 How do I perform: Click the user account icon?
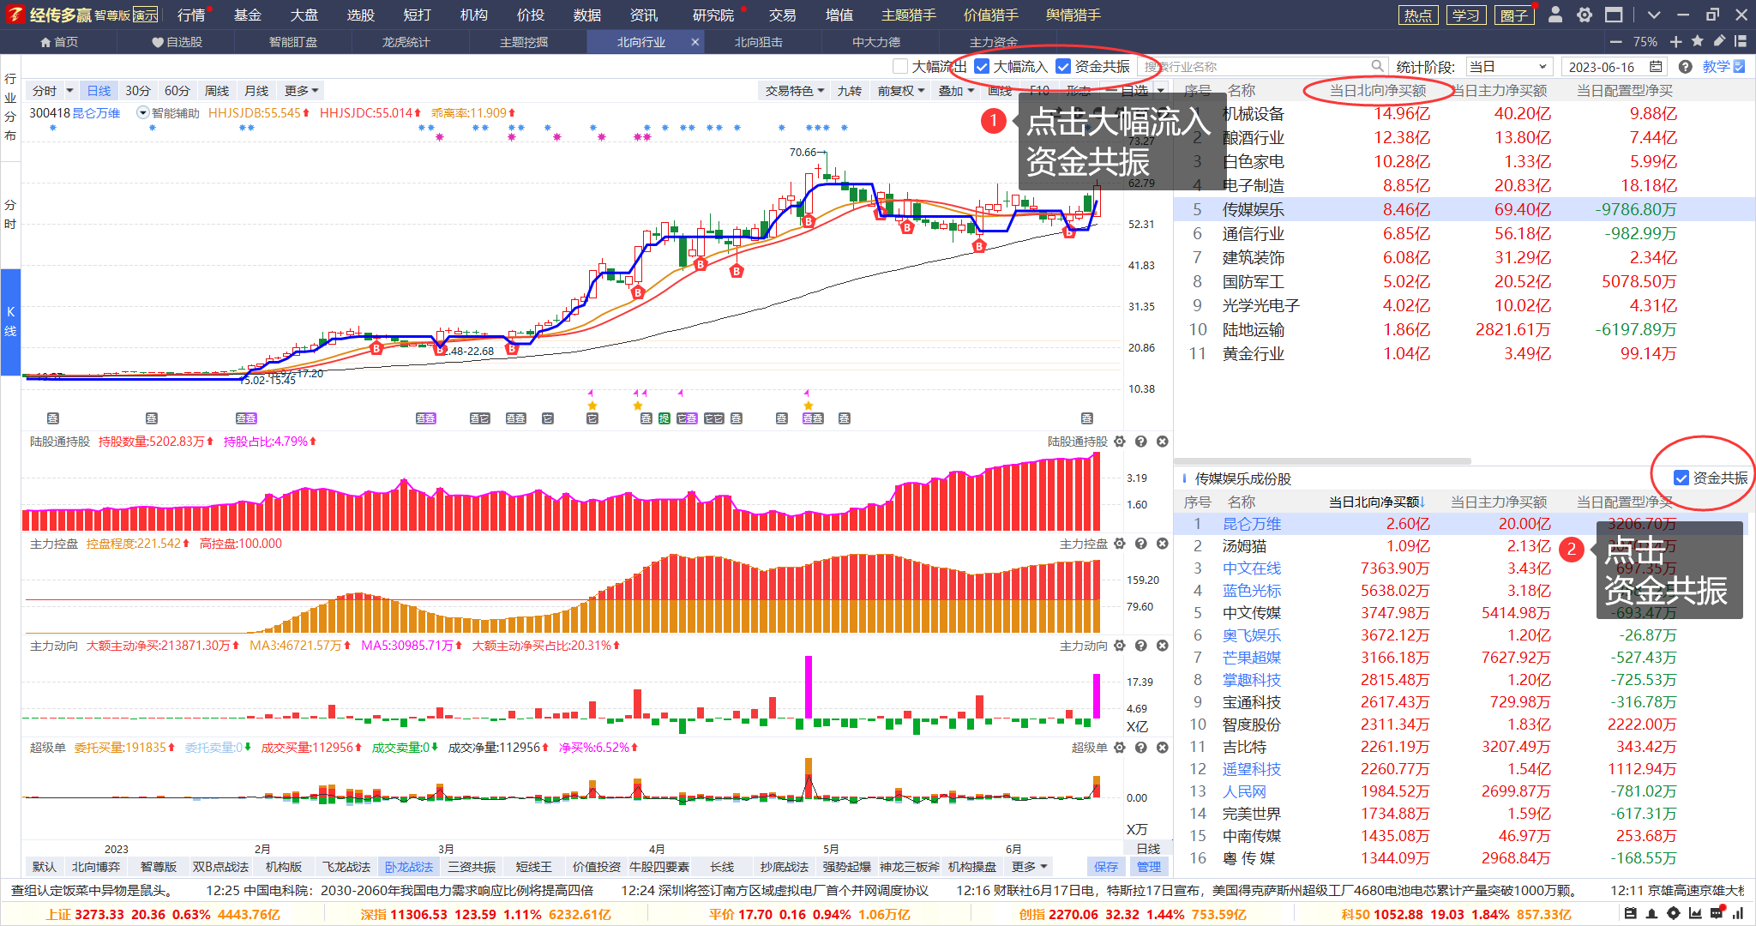click(x=1555, y=15)
